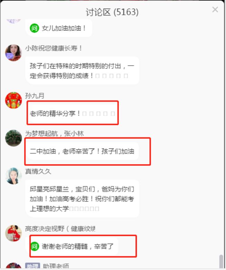The image size is (226, 270).
Task: Open the avatar of 真情久久
Action: 13,176
